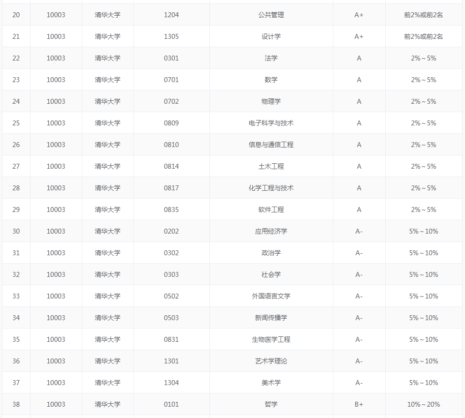Click school code 10003 in row 33
The width and height of the screenshot is (465, 418).
pos(56,296)
